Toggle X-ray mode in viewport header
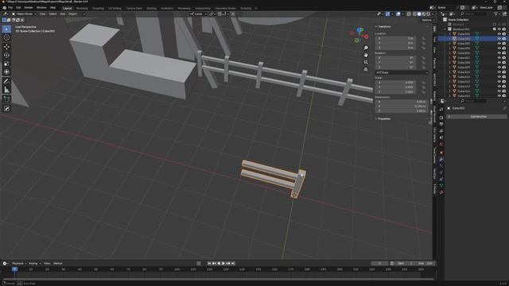509x286 pixels. point(409,14)
